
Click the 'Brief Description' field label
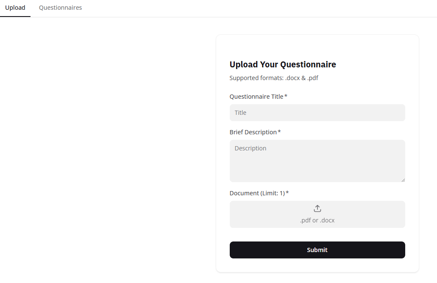pyautogui.click(x=253, y=132)
